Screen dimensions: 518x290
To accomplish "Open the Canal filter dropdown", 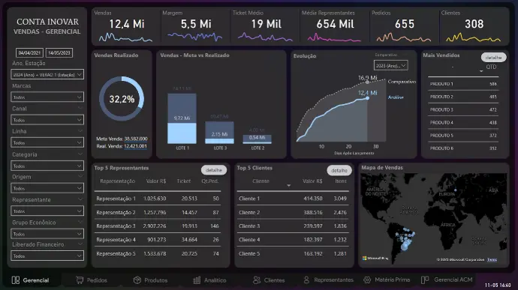I will coord(47,120).
